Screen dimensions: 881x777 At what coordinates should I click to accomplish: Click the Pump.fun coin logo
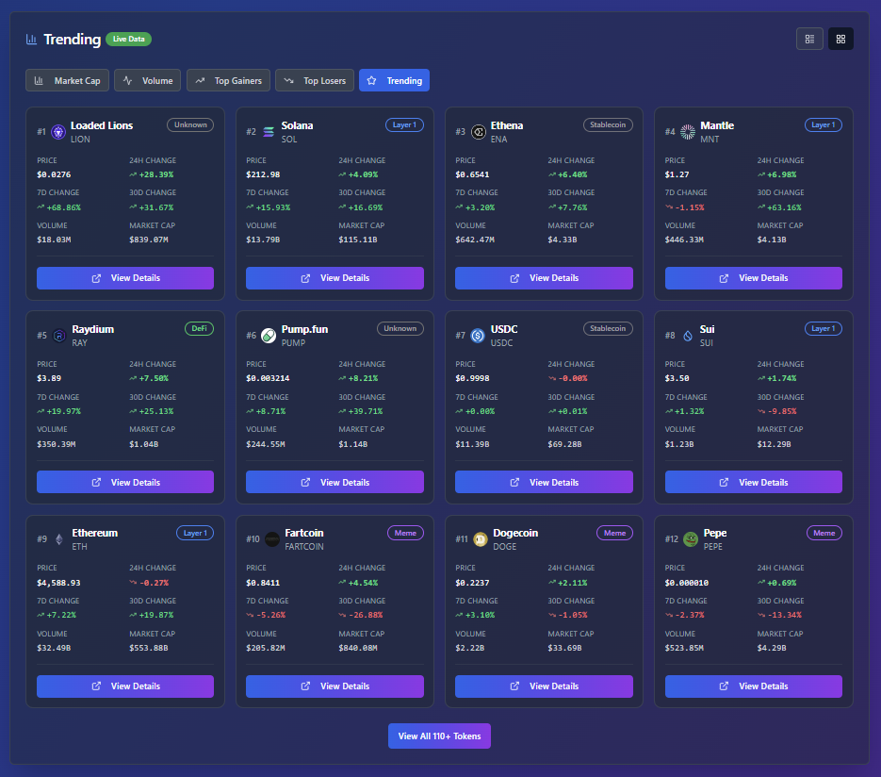click(269, 336)
